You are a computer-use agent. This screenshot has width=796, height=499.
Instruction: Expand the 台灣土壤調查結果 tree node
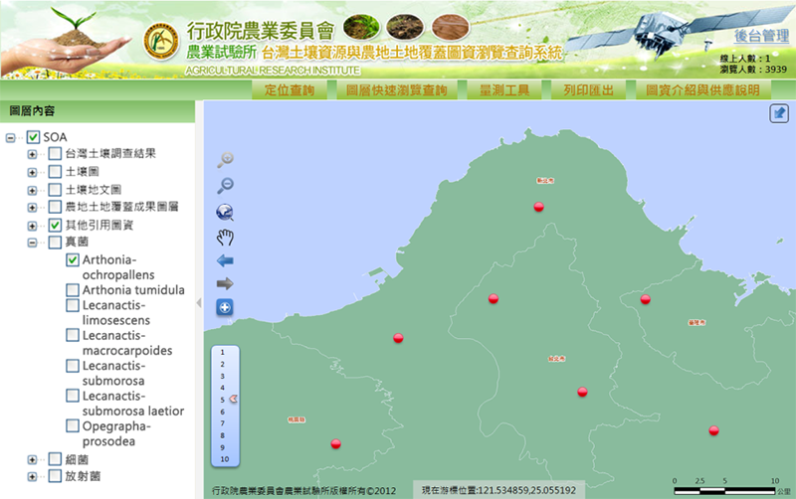pyautogui.click(x=32, y=154)
